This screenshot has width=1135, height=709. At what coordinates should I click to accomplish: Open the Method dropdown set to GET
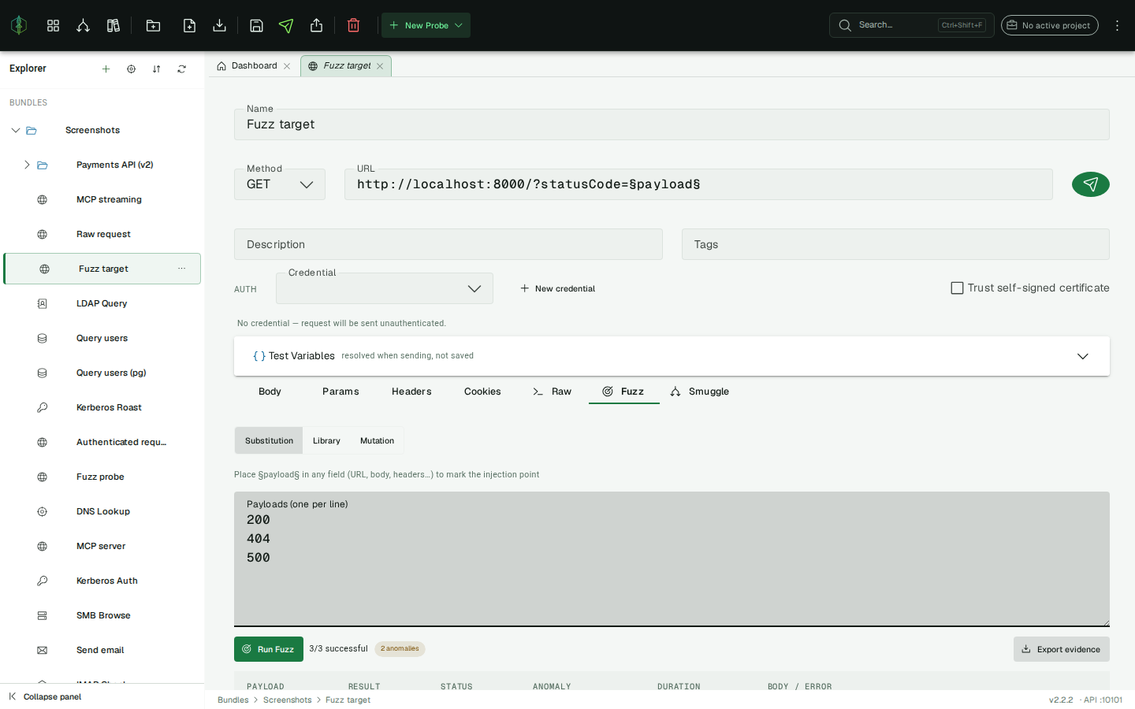(x=280, y=184)
